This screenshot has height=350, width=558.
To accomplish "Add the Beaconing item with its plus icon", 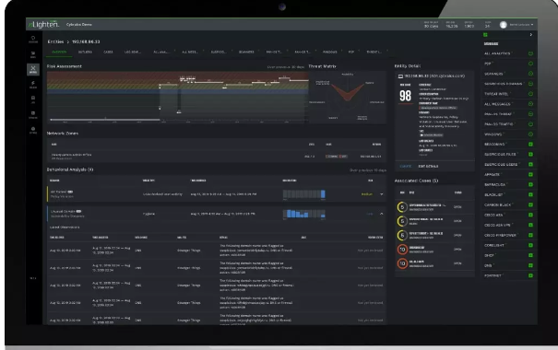I will coord(530,145).
